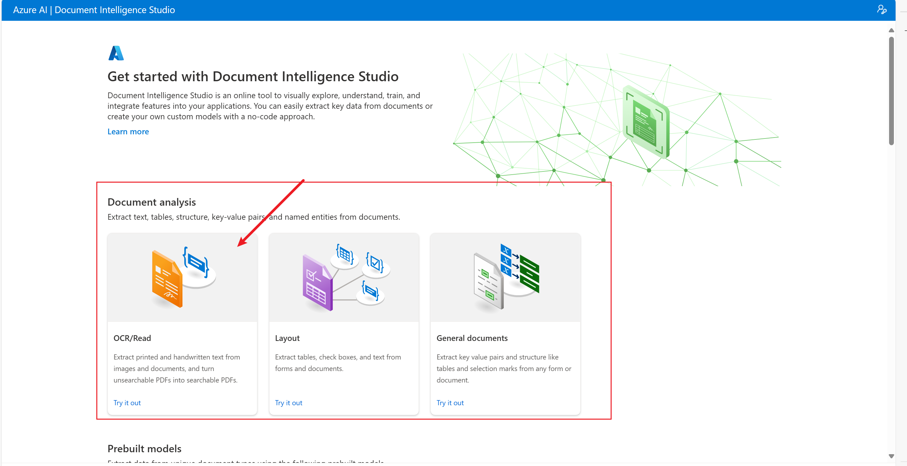
Task: Click the Azure logo icon
Action: pyautogui.click(x=116, y=53)
